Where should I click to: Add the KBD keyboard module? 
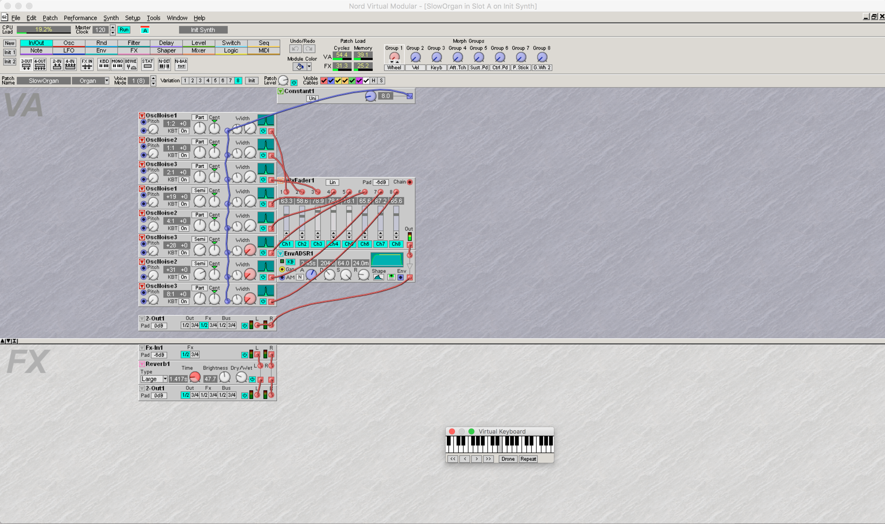point(104,64)
